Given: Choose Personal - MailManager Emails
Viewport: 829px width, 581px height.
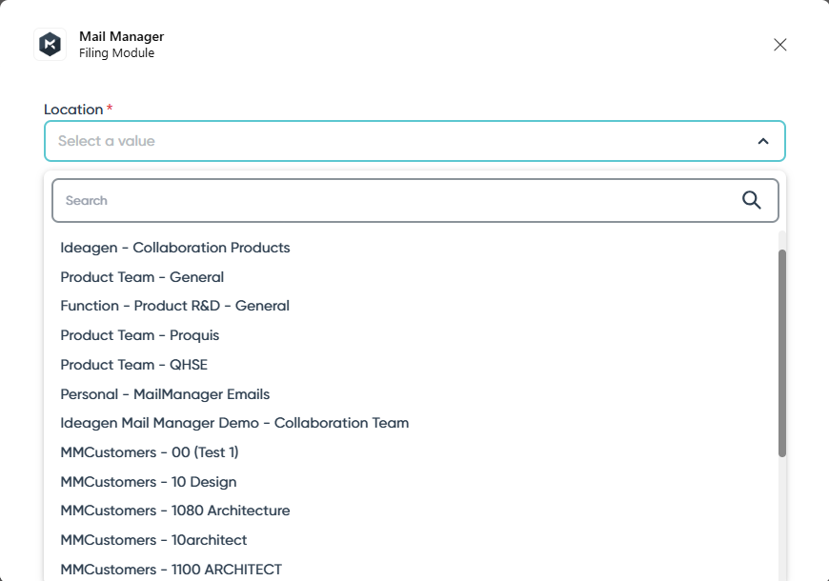Looking at the screenshot, I should (x=165, y=394).
